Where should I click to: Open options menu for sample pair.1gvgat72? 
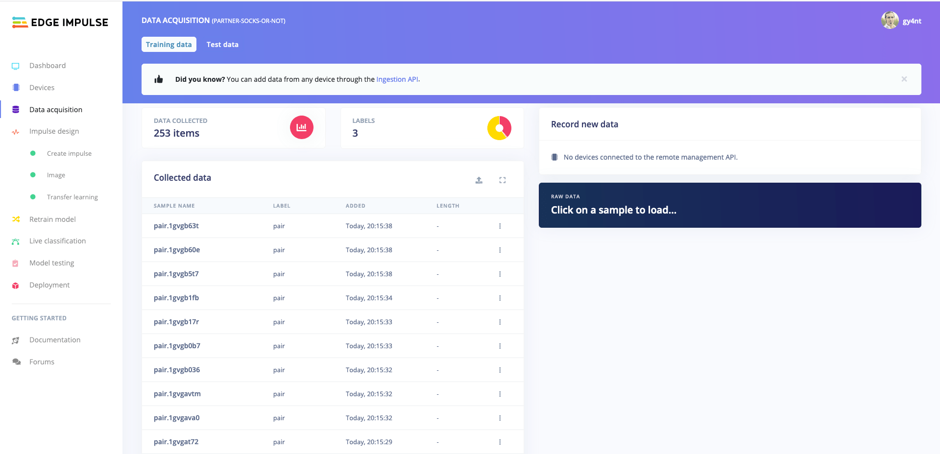(500, 441)
